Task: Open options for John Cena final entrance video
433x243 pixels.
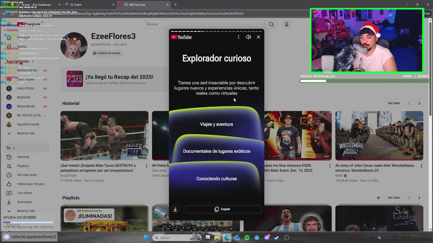Action: (x=330, y=166)
